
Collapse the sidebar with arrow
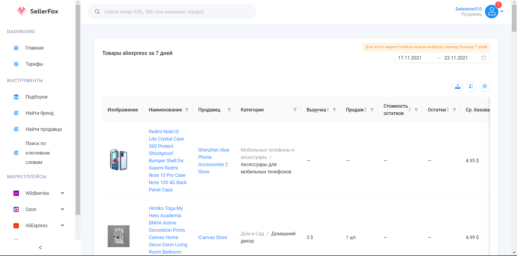tap(40, 247)
